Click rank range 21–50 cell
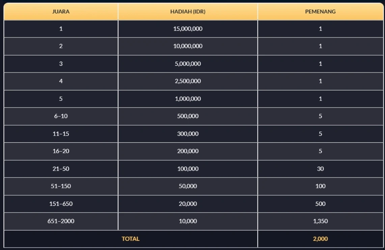 pyautogui.click(x=61, y=169)
